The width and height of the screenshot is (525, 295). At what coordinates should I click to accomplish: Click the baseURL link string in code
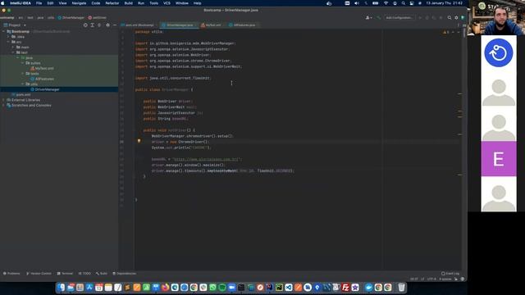coord(207,159)
